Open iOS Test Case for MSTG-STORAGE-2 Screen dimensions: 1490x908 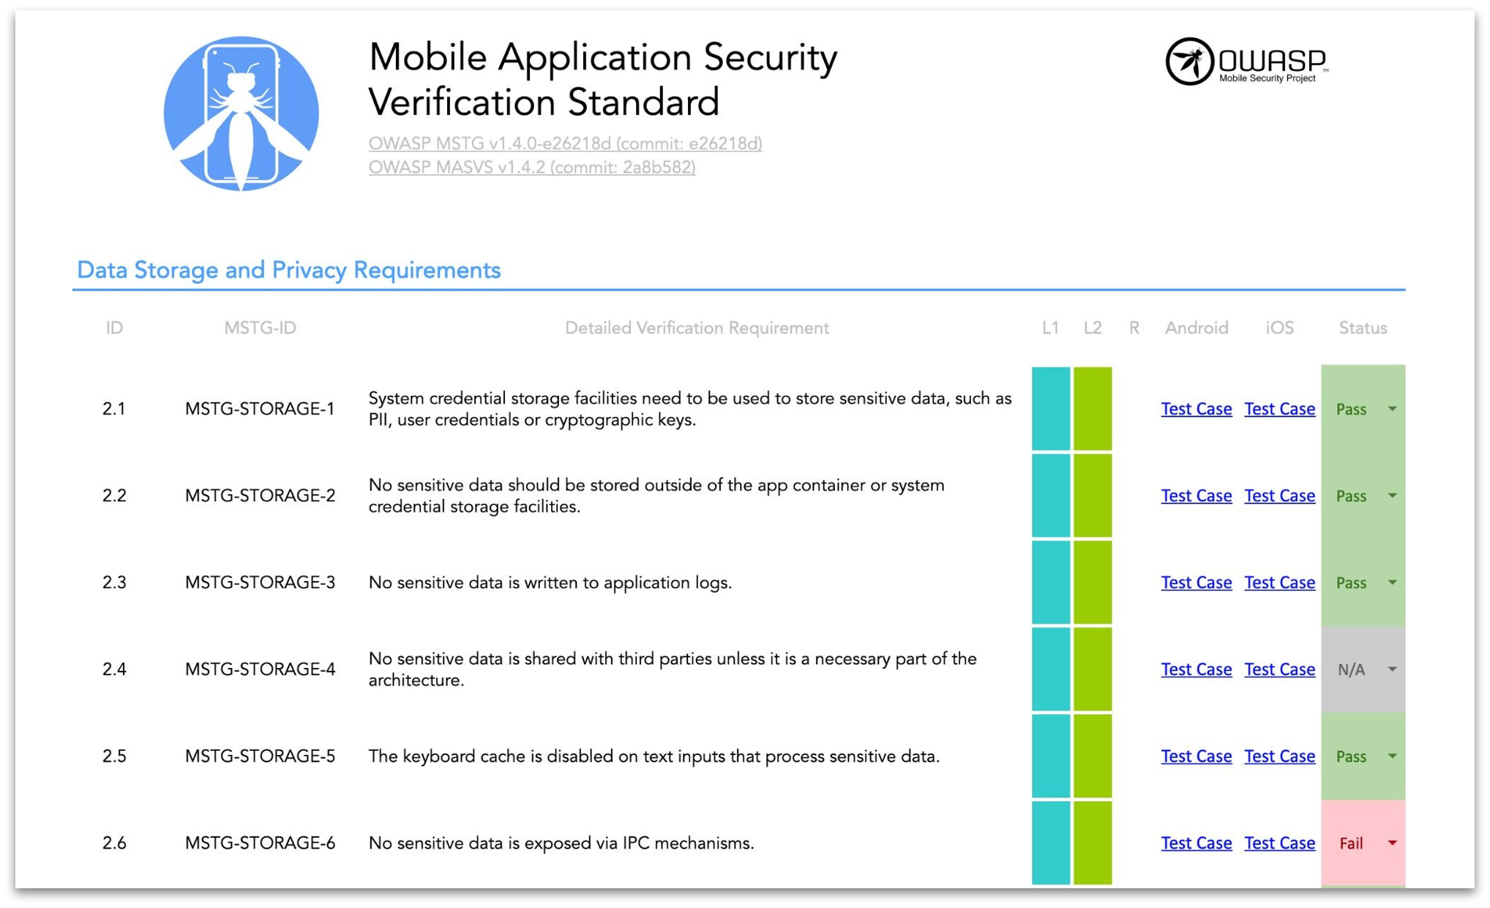[x=1279, y=496]
